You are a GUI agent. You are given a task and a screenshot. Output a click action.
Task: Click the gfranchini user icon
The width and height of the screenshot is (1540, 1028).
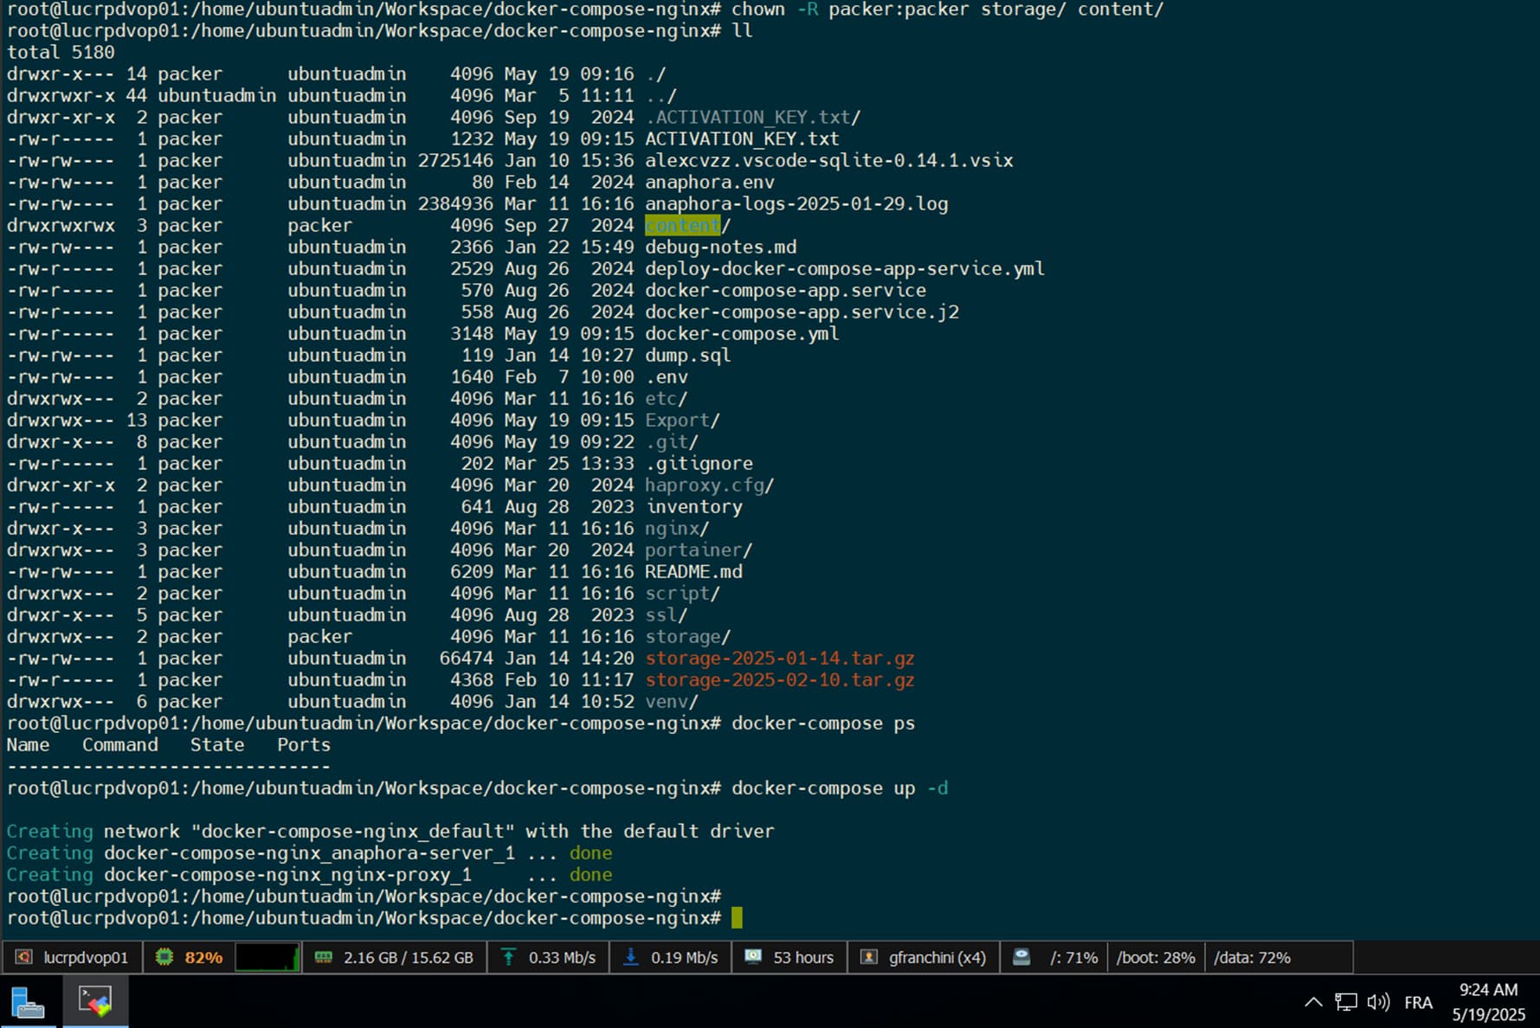click(869, 957)
